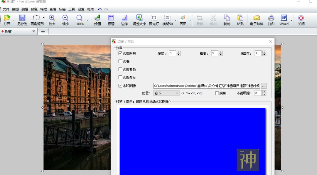This screenshot has height=175, width=317.
Task: Open the 工具 menu
Action: click(72, 9)
